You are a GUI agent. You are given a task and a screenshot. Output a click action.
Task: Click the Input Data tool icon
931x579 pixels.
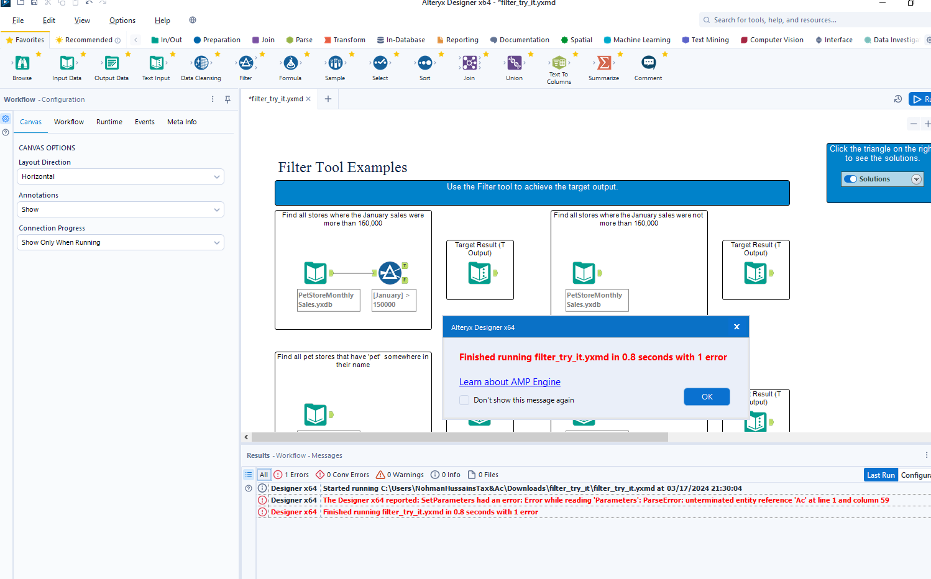click(x=66, y=63)
